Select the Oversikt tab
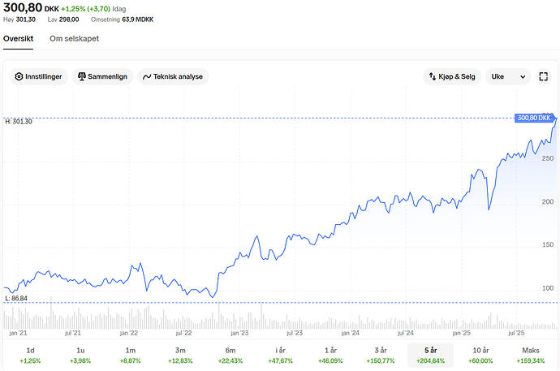Screen dimensions: 560x371 pos(19,39)
